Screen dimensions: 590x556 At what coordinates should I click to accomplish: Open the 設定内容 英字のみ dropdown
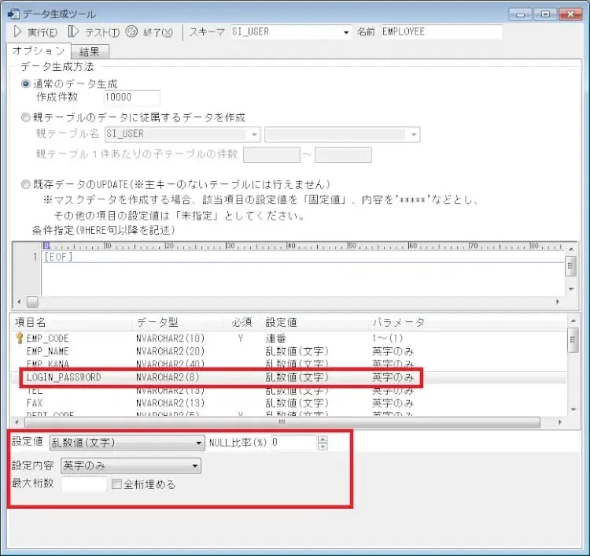(194, 466)
